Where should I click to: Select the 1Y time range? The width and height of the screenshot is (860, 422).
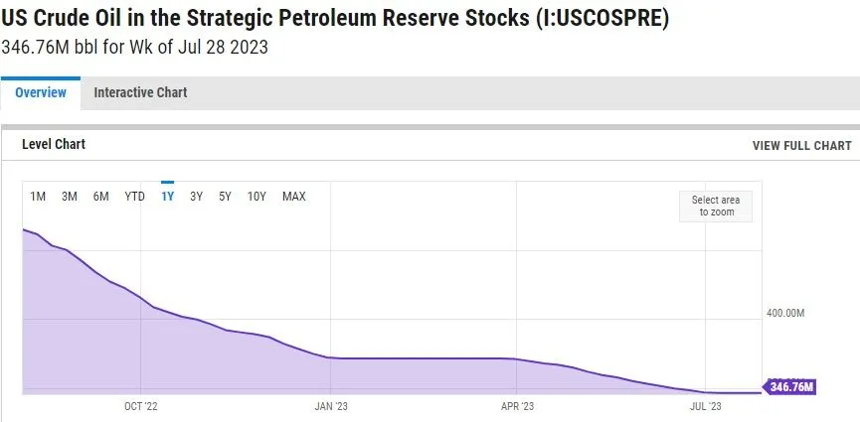[167, 197]
